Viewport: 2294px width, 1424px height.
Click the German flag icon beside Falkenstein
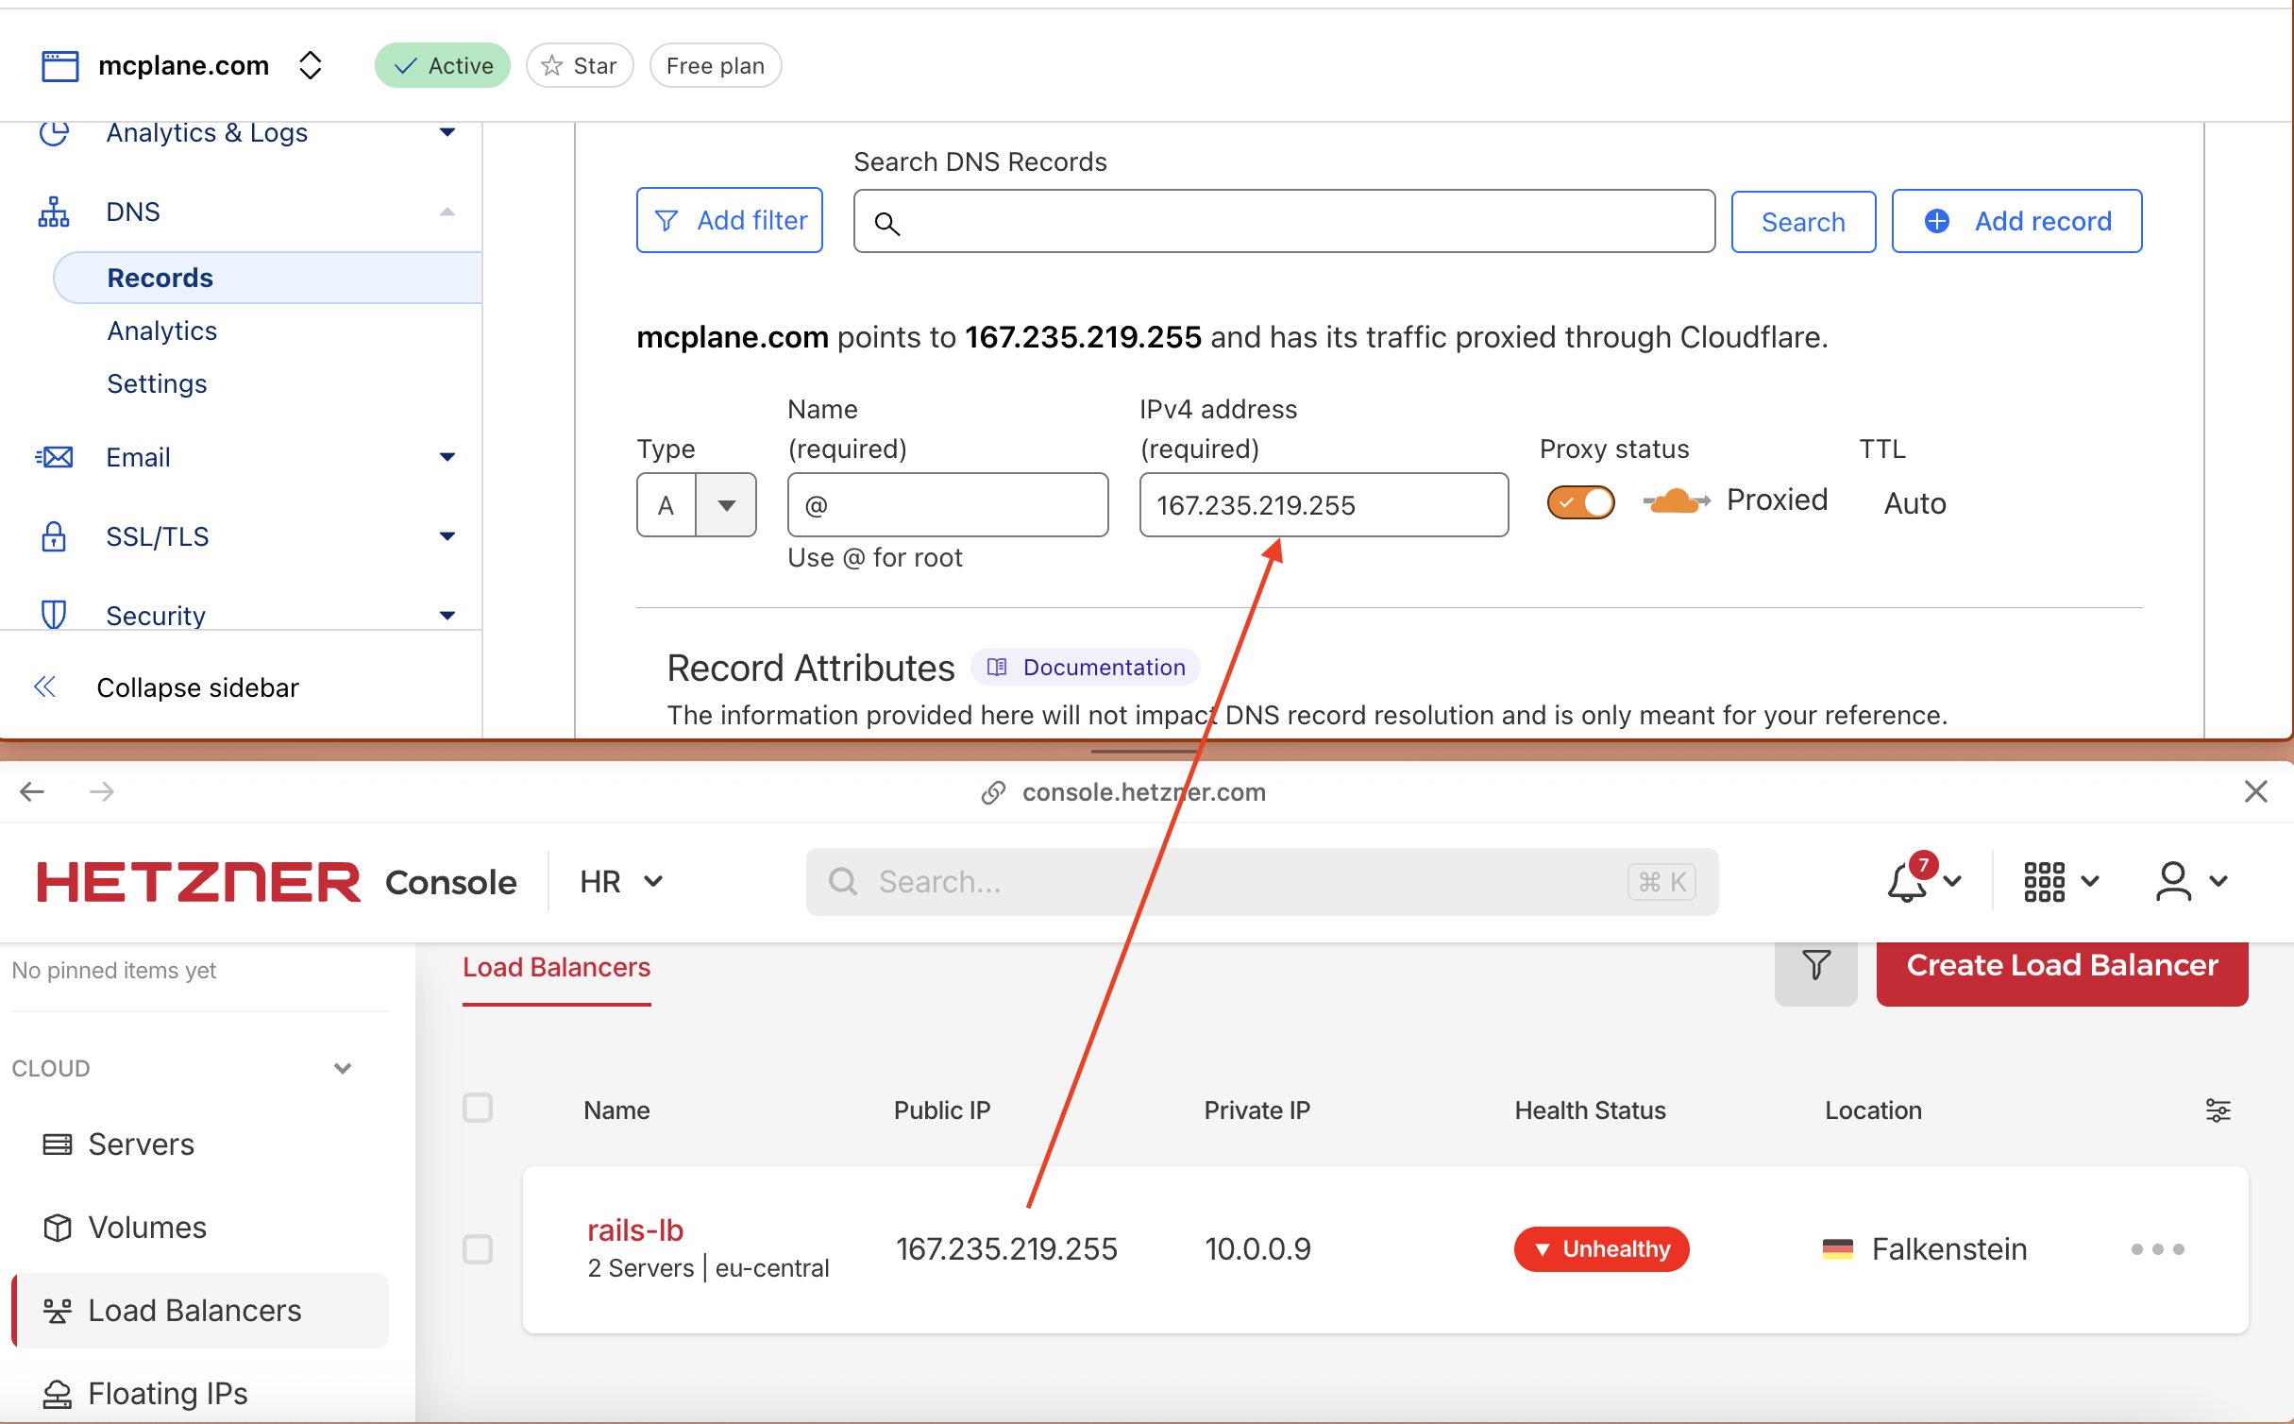pyautogui.click(x=1838, y=1249)
